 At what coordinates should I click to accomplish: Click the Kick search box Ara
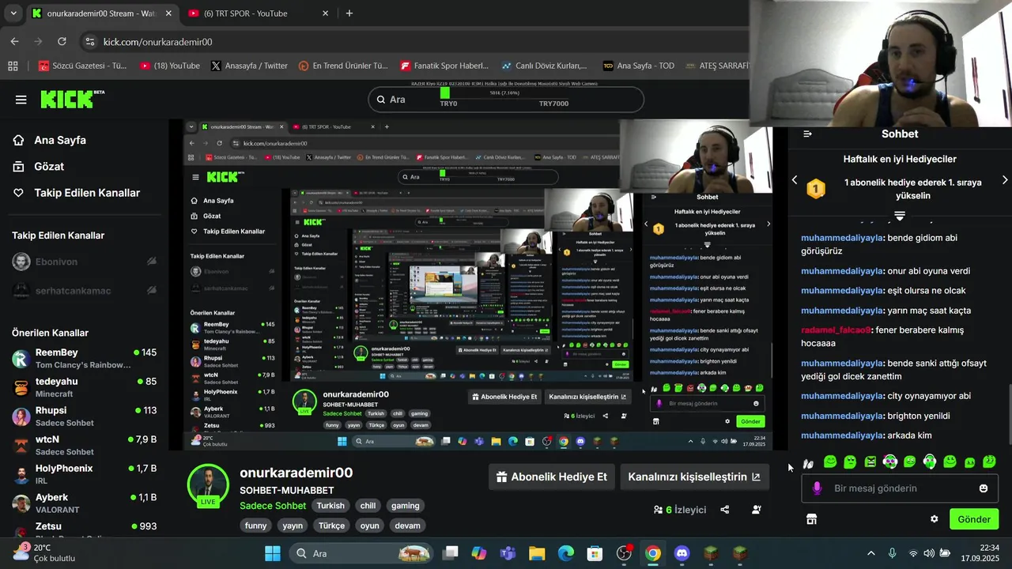click(x=506, y=100)
